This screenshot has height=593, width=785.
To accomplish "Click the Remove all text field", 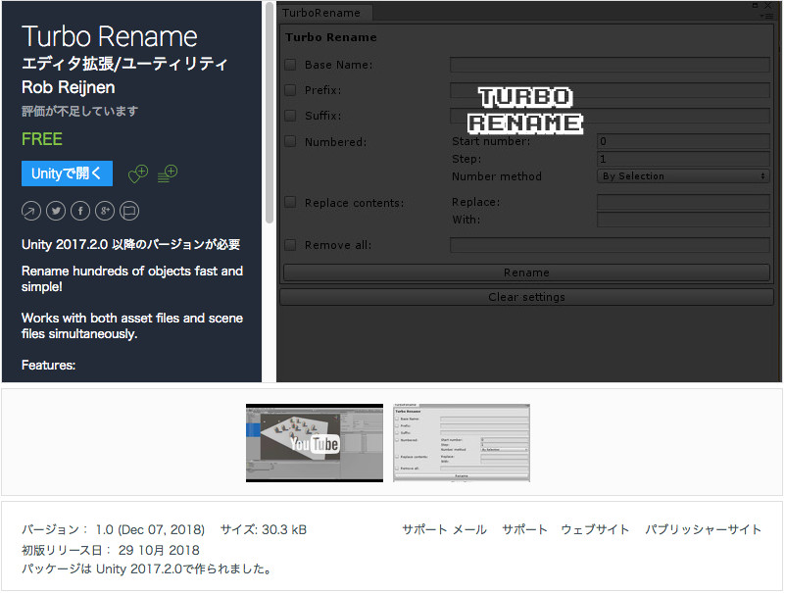I will pos(610,245).
